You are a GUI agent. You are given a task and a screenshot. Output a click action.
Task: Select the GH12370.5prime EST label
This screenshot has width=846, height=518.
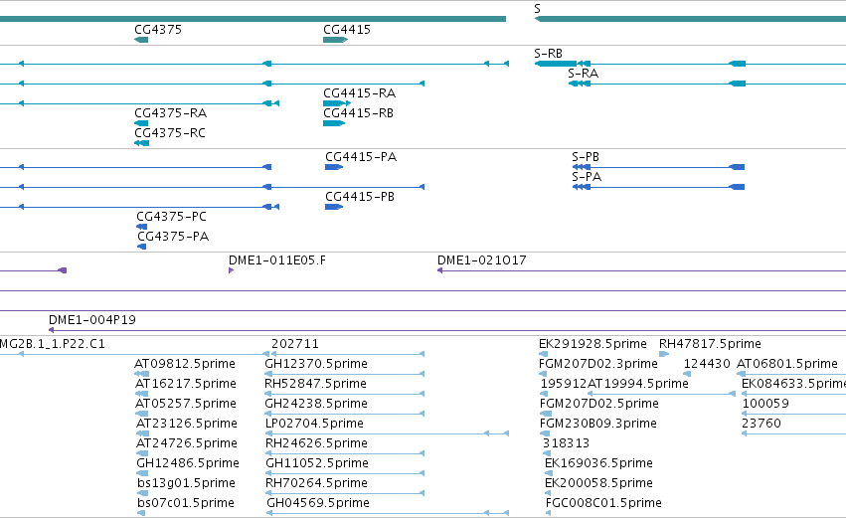click(316, 364)
